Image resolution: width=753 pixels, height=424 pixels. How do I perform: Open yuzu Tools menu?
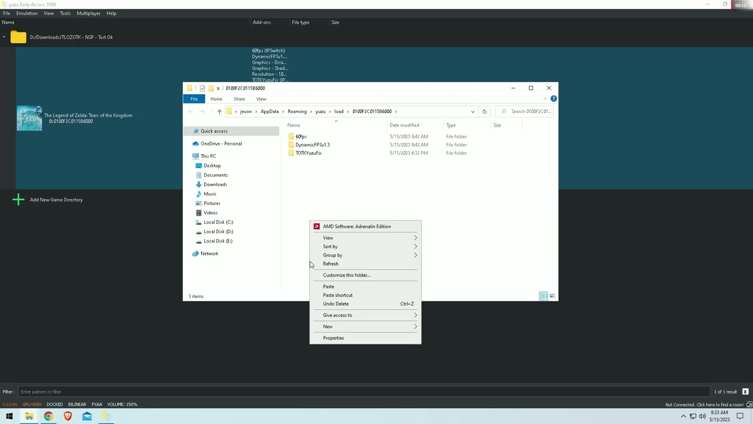(x=65, y=13)
